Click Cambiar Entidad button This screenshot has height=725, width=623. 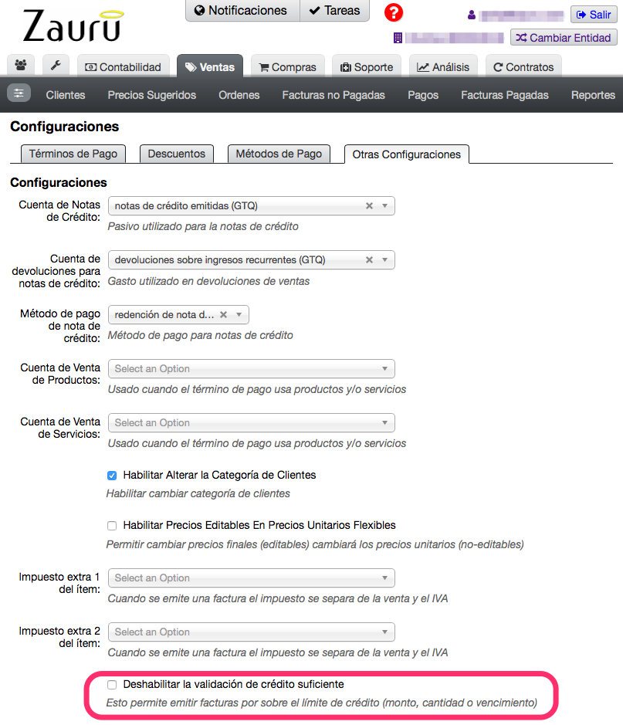(564, 38)
